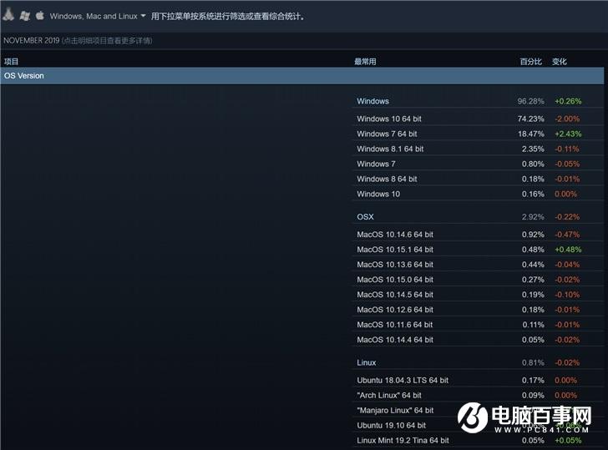This screenshot has height=450, width=608.
Task: Click the Apple logo icon
Action: tap(39, 16)
